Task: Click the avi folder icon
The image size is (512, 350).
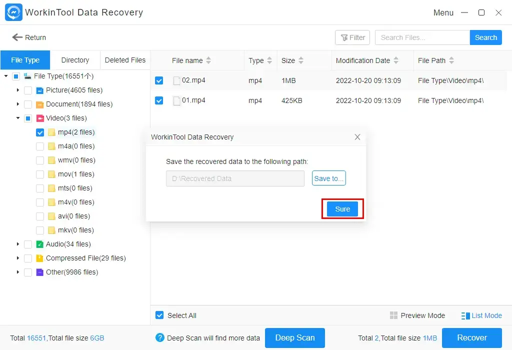Action: pos(51,216)
